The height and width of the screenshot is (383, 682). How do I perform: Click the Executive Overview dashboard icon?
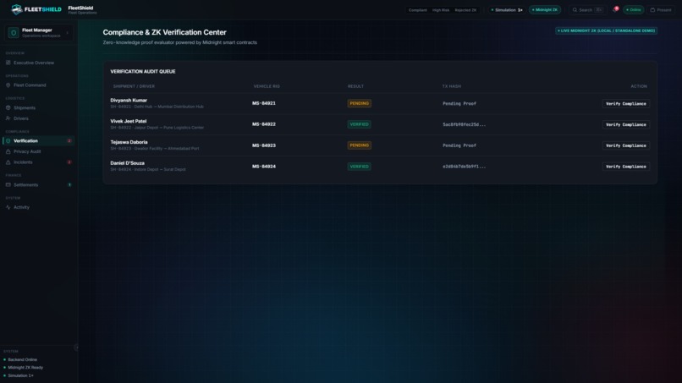[x=8, y=63]
